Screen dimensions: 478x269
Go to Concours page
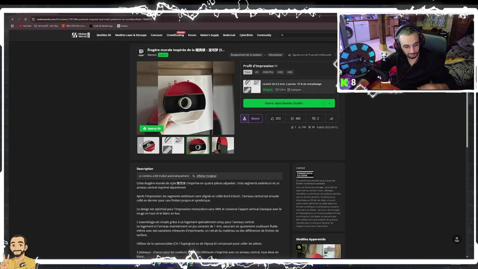click(x=156, y=35)
